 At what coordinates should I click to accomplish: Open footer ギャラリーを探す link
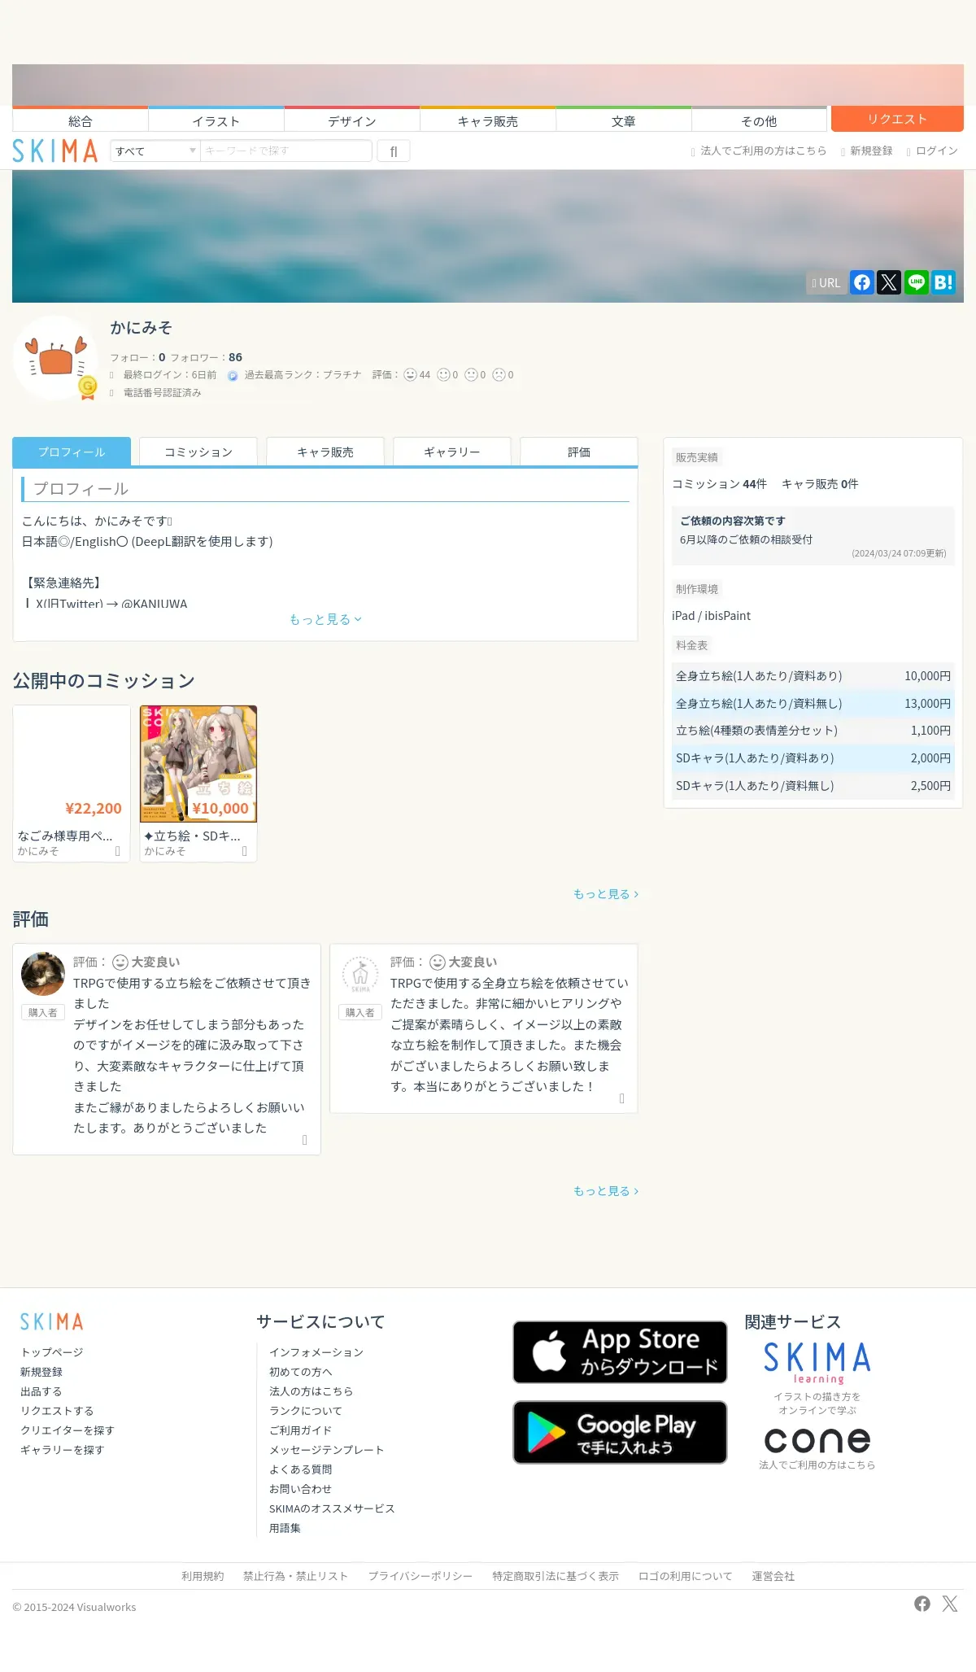(x=63, y=1450)
